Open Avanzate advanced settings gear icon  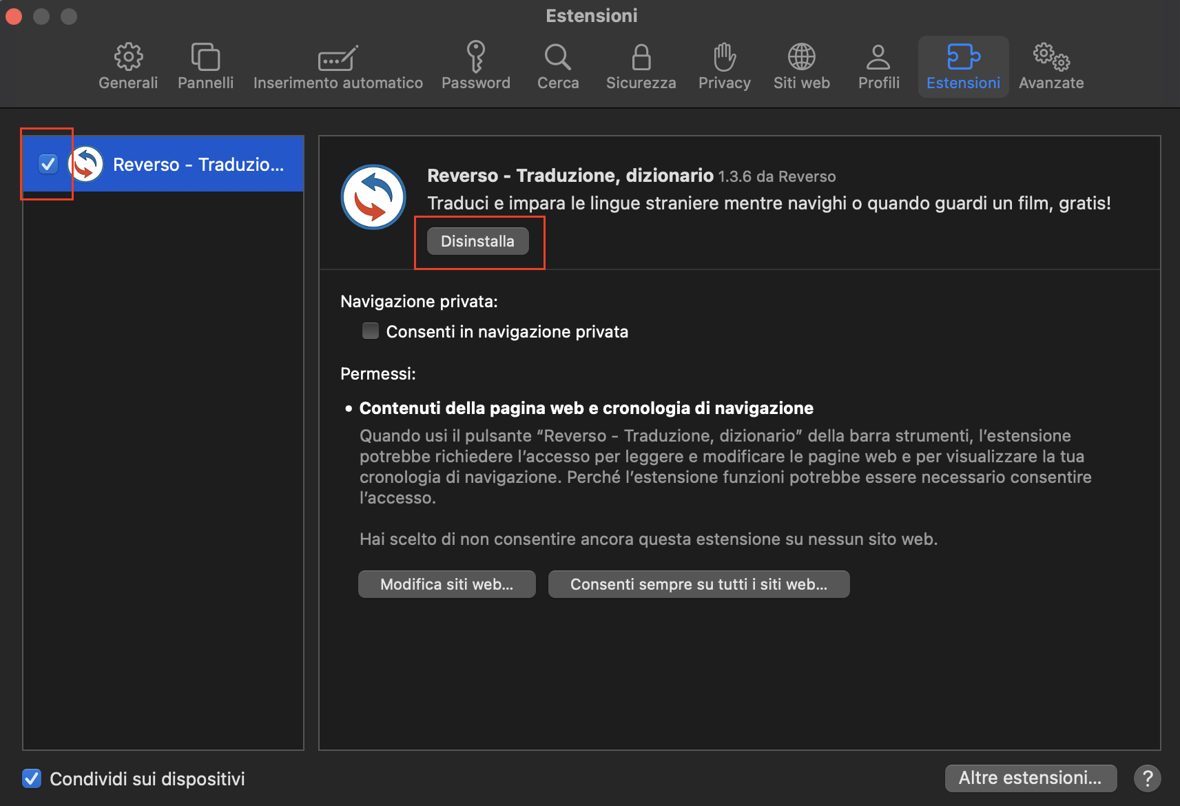tap(1050, 65)
